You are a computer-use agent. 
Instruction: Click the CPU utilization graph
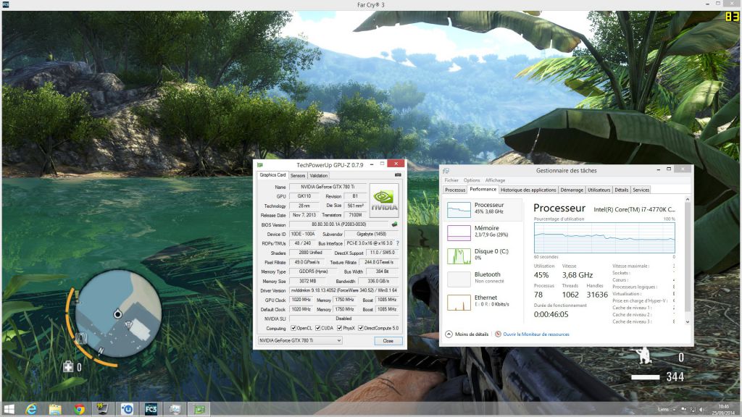click(x=604, y=237)
